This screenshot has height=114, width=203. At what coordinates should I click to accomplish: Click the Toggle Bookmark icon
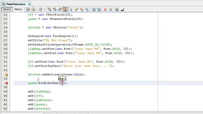tap(87, 9)
